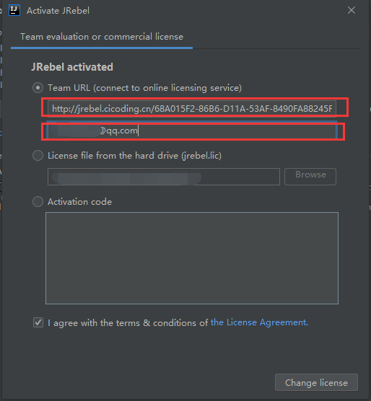Untick the terms & conditions agreement checkbox

(38, 322)
